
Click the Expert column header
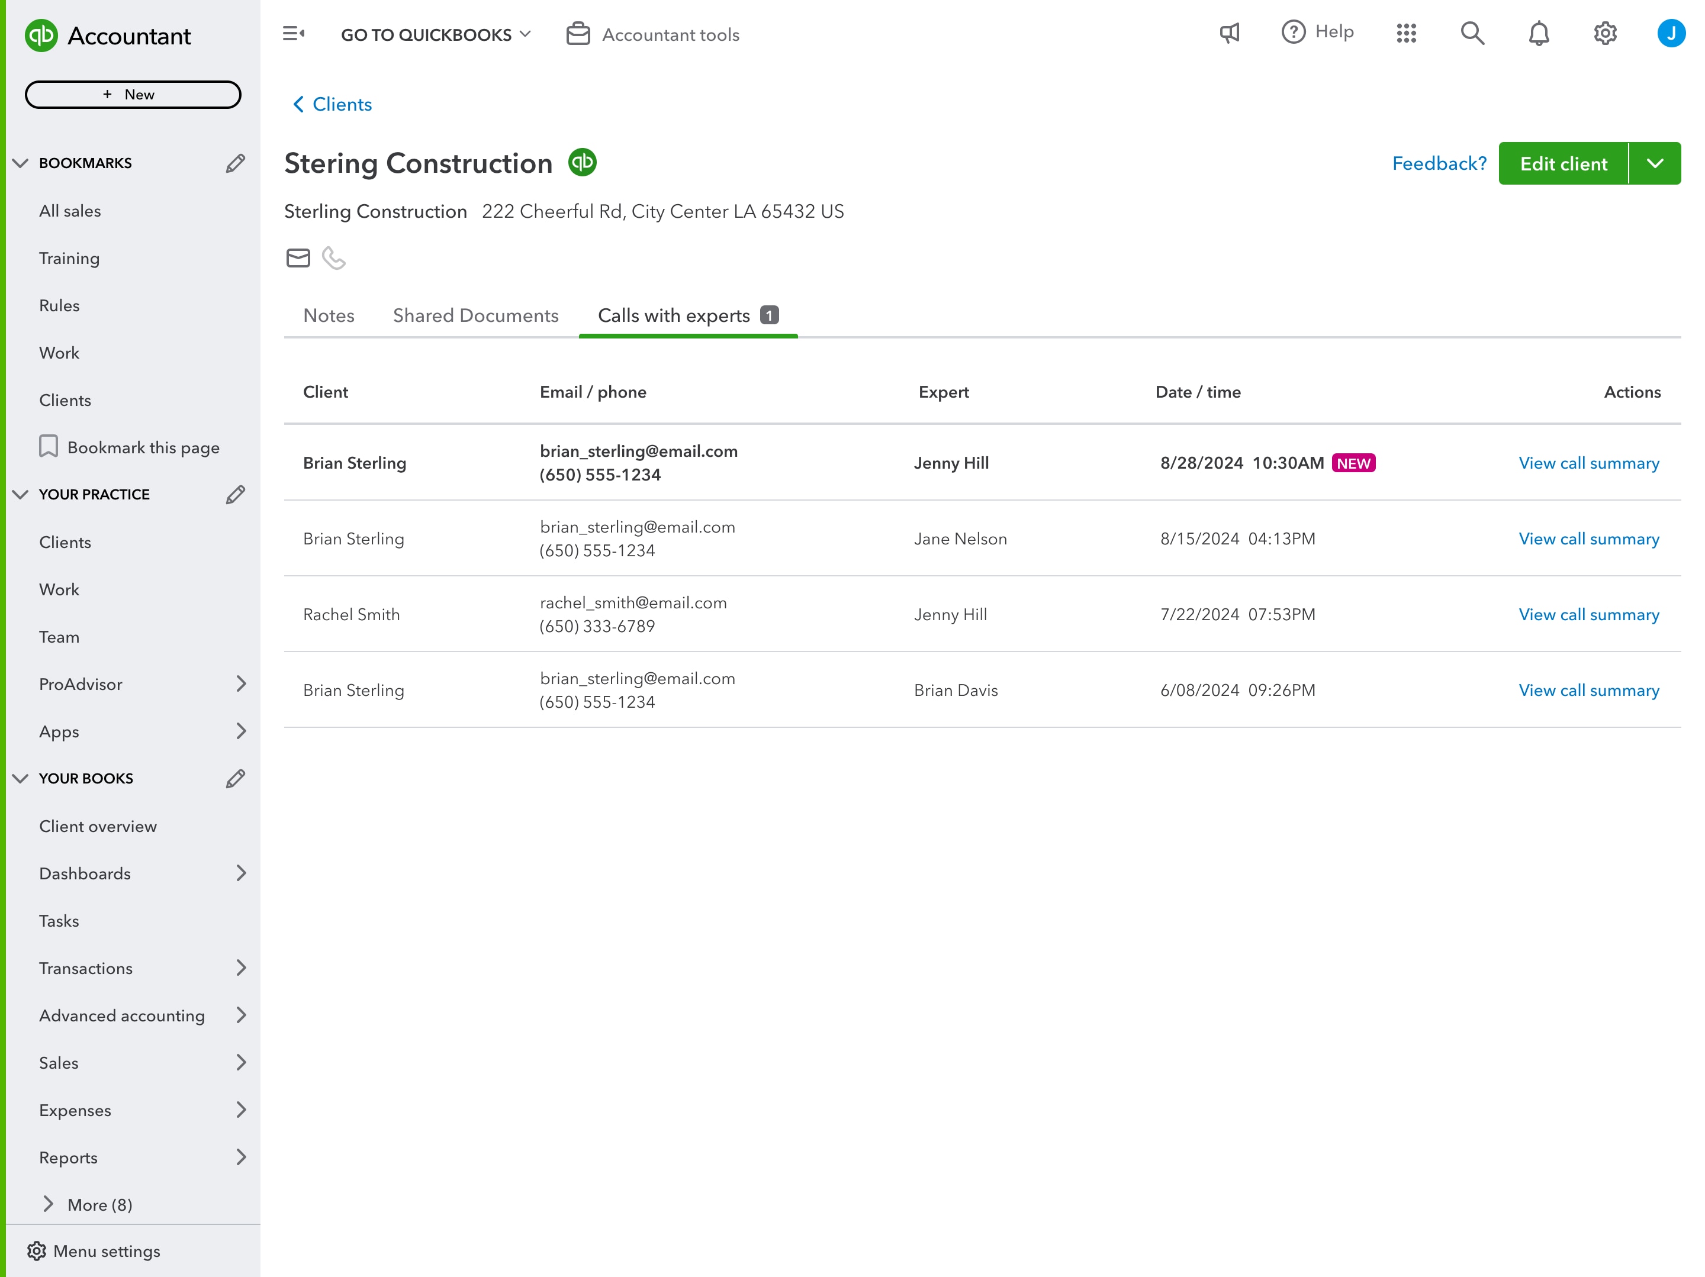click(x=944, y=392)
